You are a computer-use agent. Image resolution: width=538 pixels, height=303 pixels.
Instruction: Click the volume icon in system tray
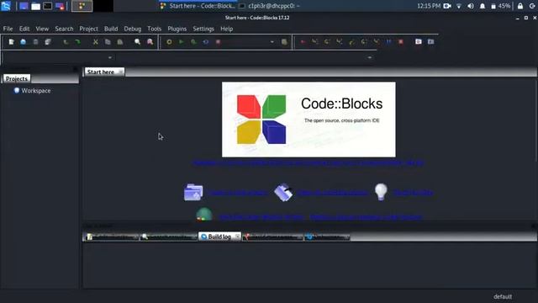471,6
